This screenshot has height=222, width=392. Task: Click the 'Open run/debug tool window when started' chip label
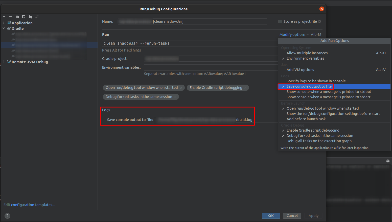pos(142,88)
